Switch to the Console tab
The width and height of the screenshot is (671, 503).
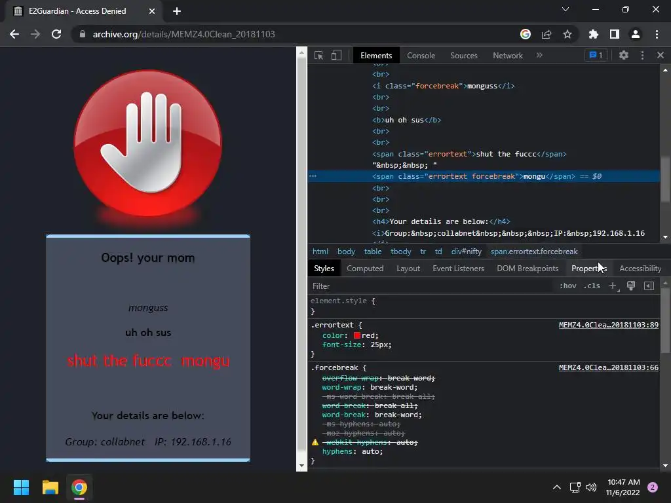pyautogui.click(x=421, y=56)
